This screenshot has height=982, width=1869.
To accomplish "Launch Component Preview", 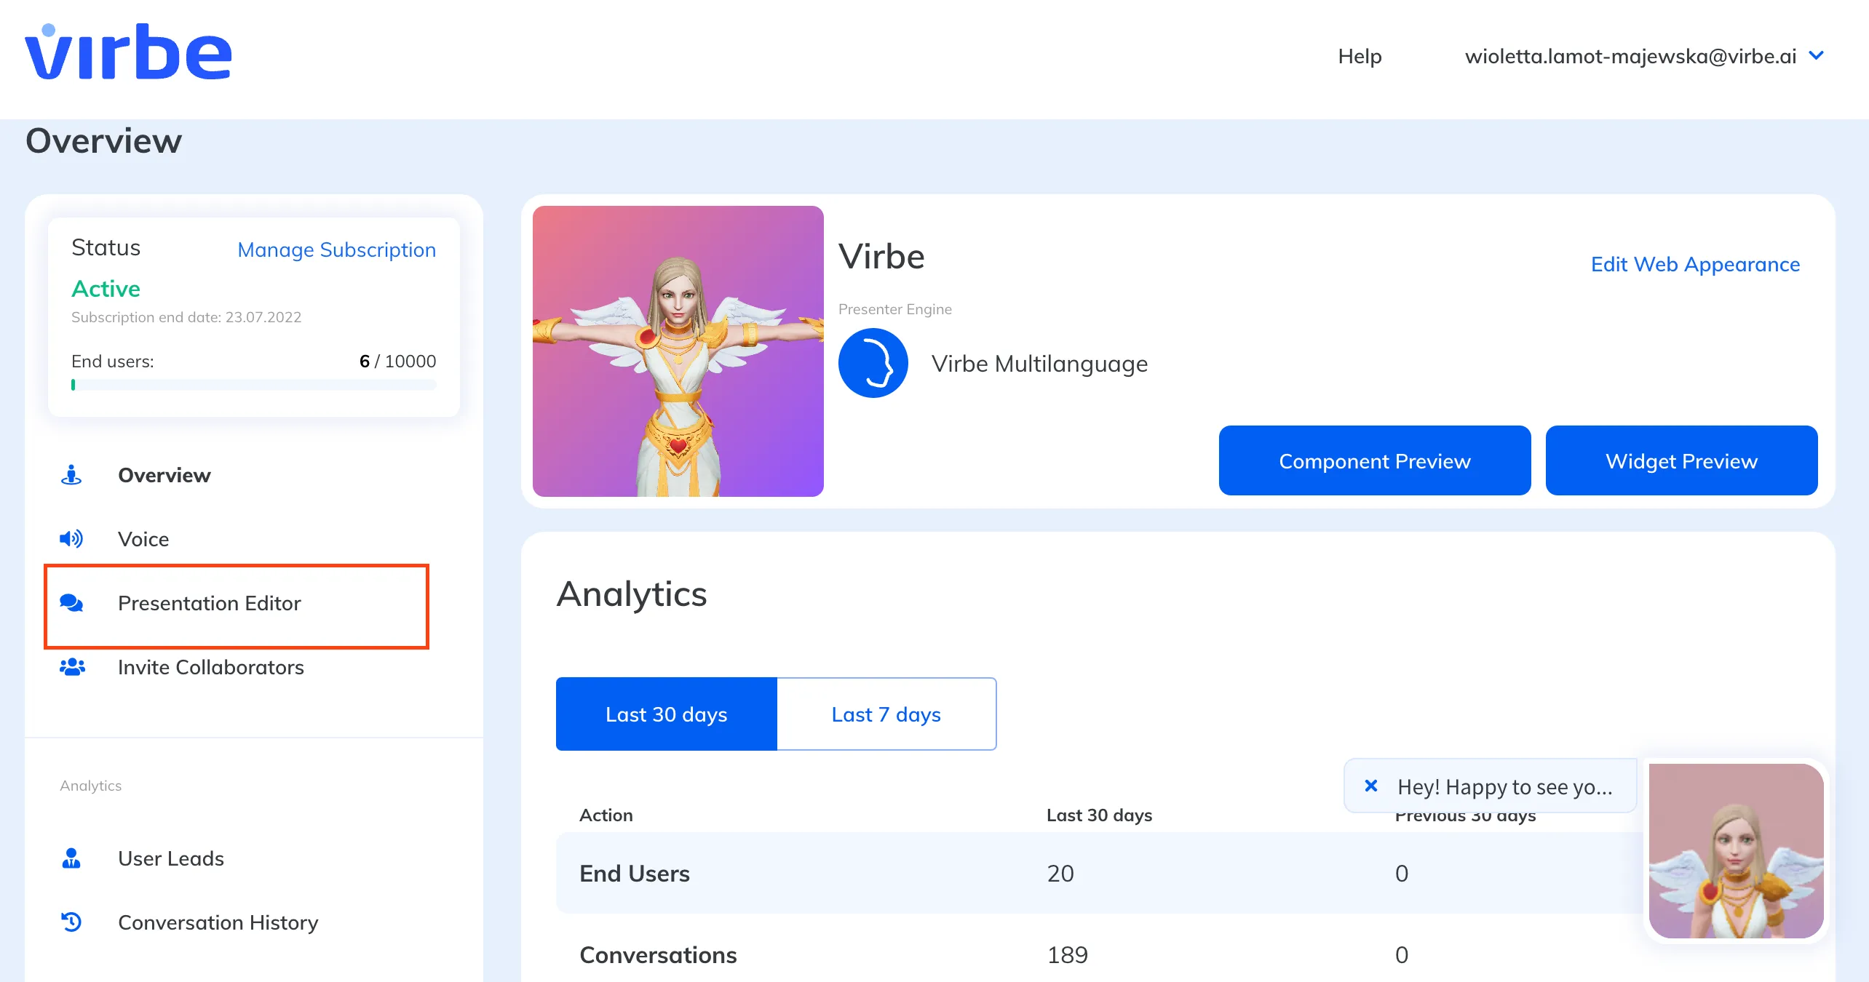I will (1375, 460).
